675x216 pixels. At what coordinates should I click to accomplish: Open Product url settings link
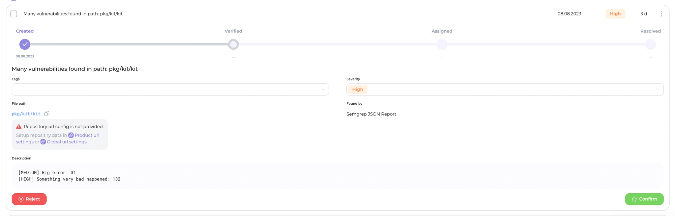[x=87, y=135]
